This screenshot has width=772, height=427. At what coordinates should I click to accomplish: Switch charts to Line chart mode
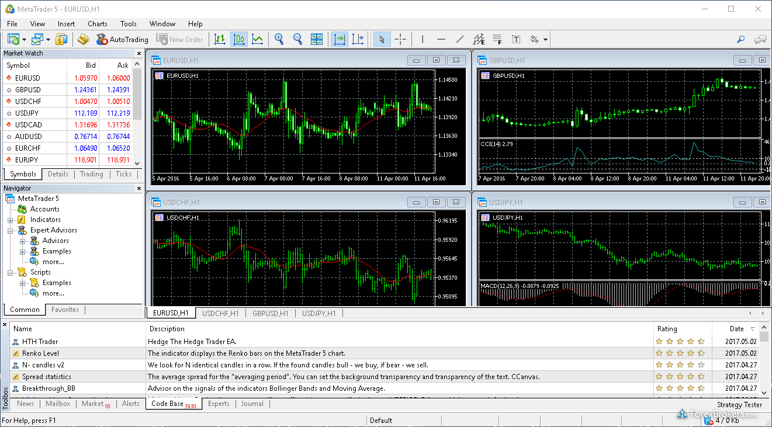[x=257, y=39]
